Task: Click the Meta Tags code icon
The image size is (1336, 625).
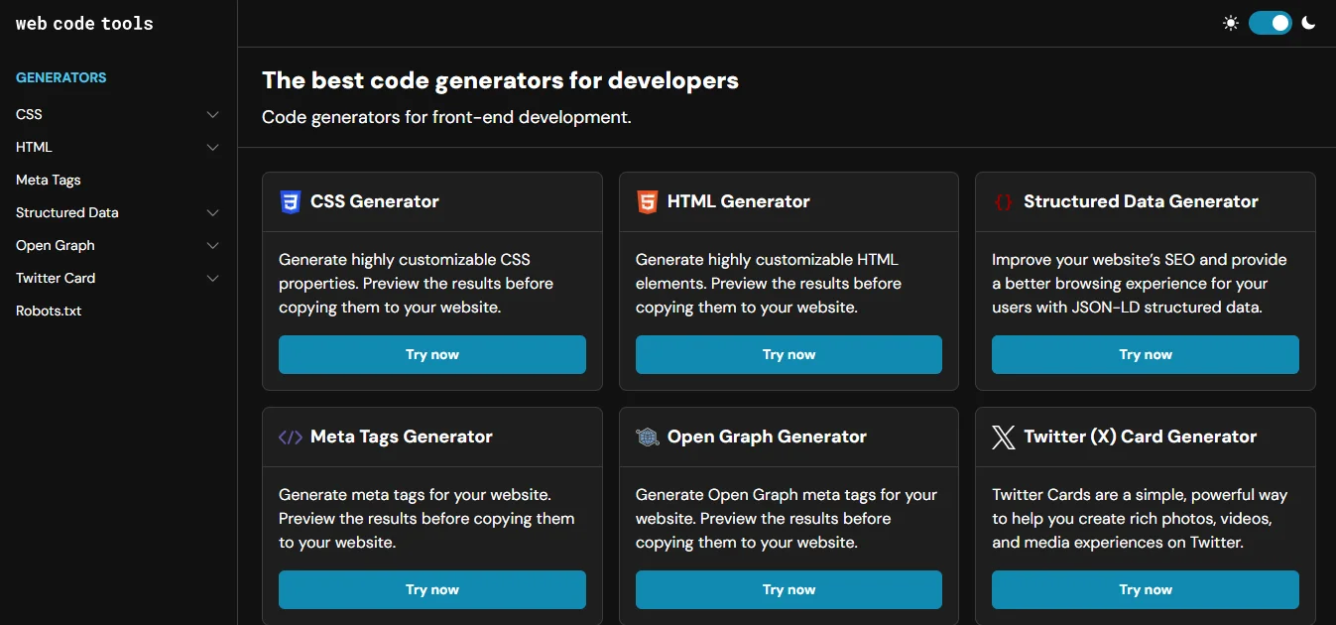Action: coord(291,437)
